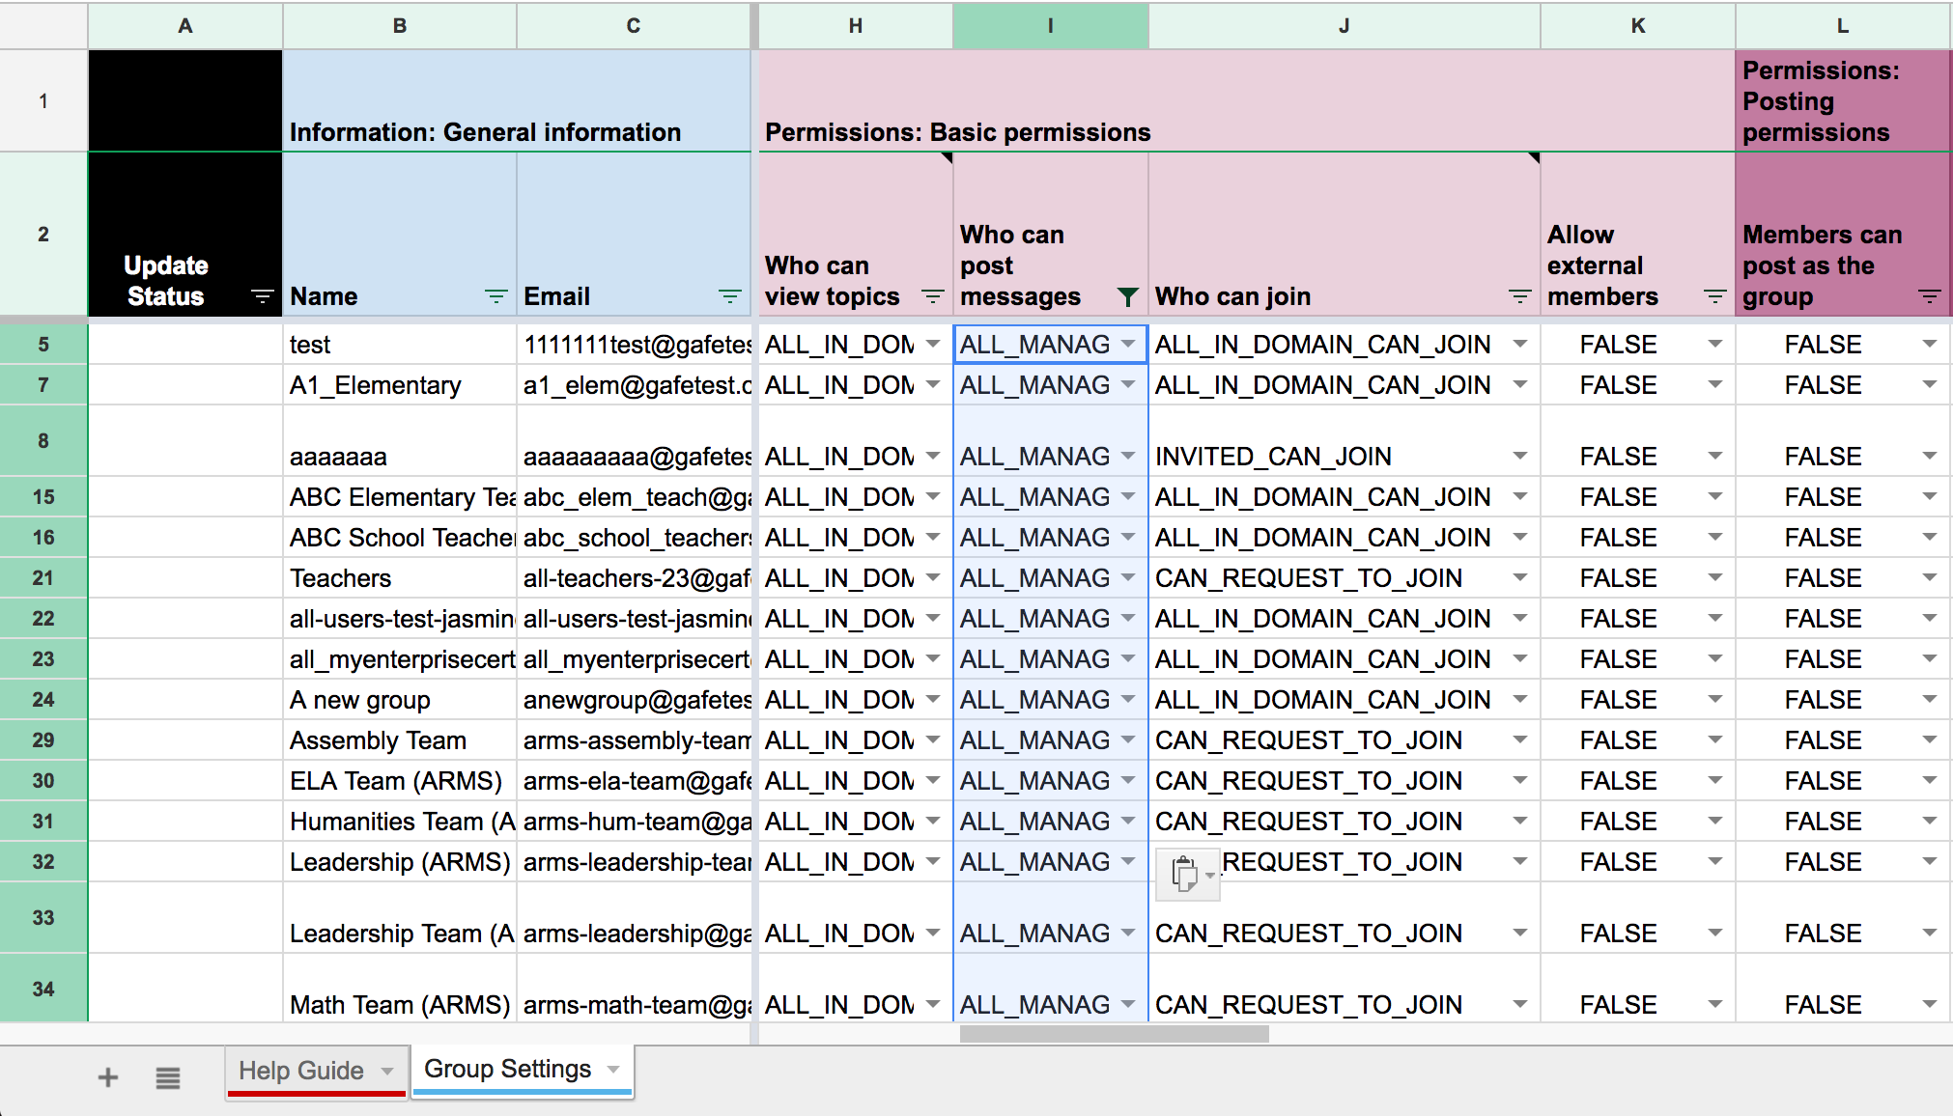1953x1116 pixels.
Task: Open the Who can view topics filter
Action: coord(932,296)
